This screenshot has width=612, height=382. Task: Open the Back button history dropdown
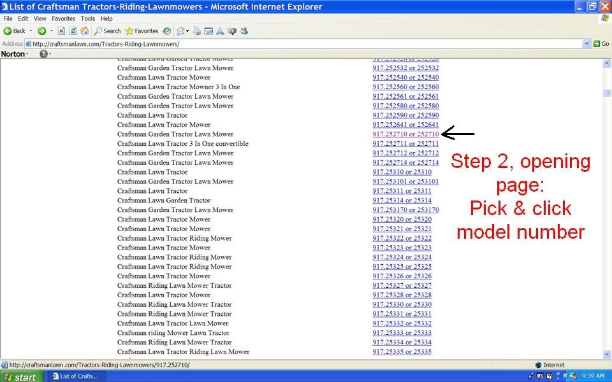pos(31,31)
